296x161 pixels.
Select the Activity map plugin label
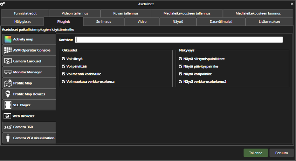click(23, 39)
